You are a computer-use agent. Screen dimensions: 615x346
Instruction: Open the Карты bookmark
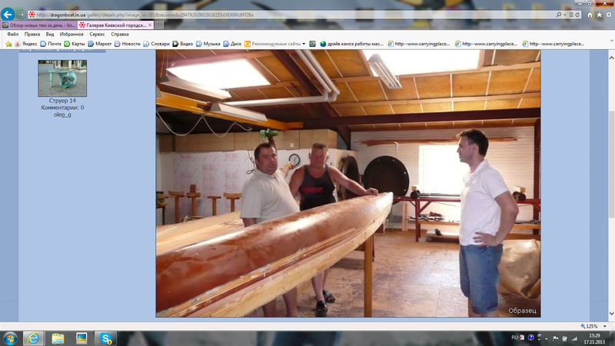pos(75,44)
